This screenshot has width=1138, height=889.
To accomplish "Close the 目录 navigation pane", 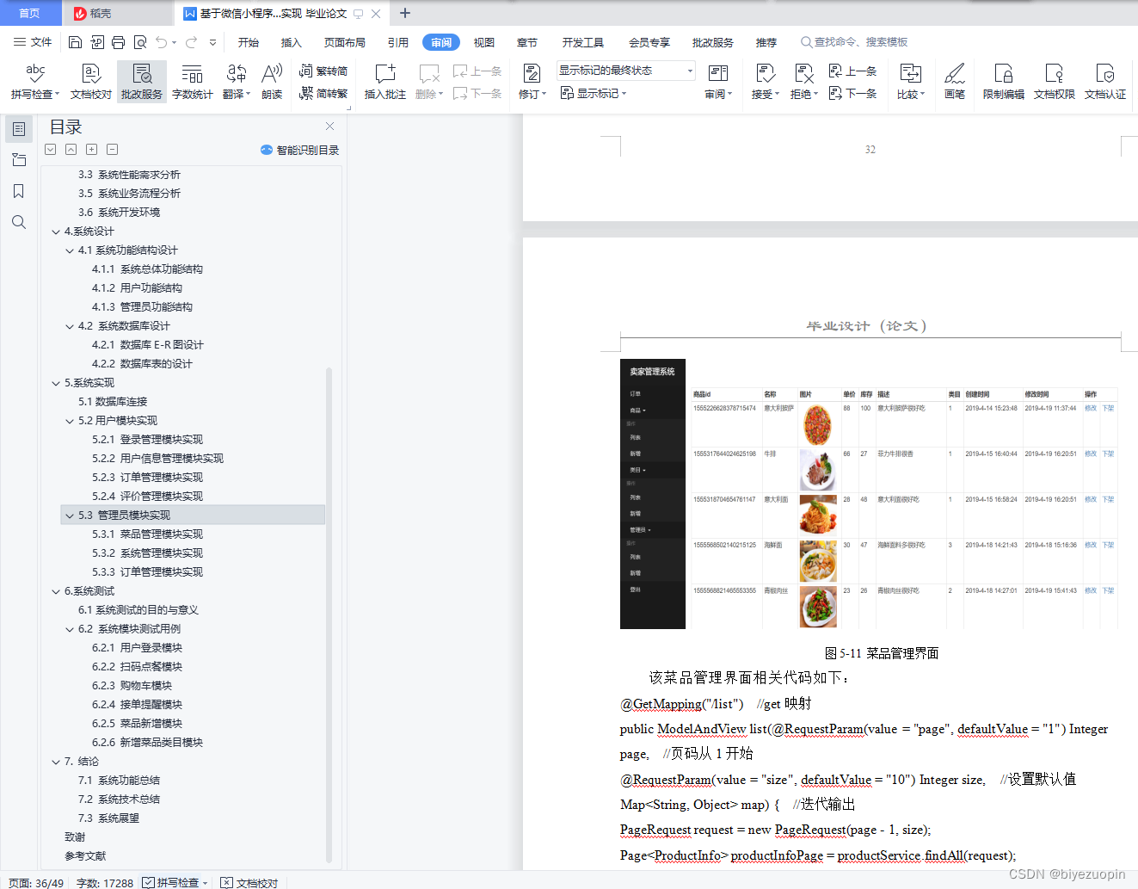I will [x=329, y=127].
